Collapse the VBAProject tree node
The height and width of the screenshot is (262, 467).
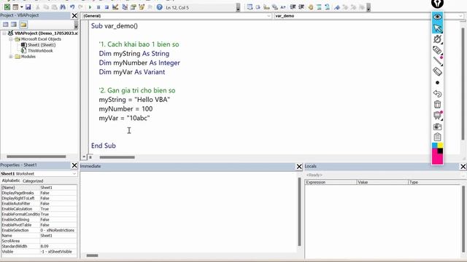[x=4, y=33]
